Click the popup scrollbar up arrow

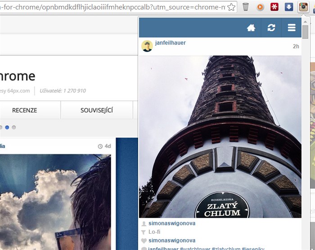click(x=306, y=22)
